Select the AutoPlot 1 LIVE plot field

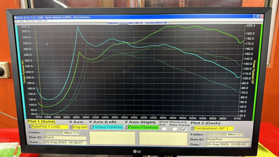tap(50, 127)
